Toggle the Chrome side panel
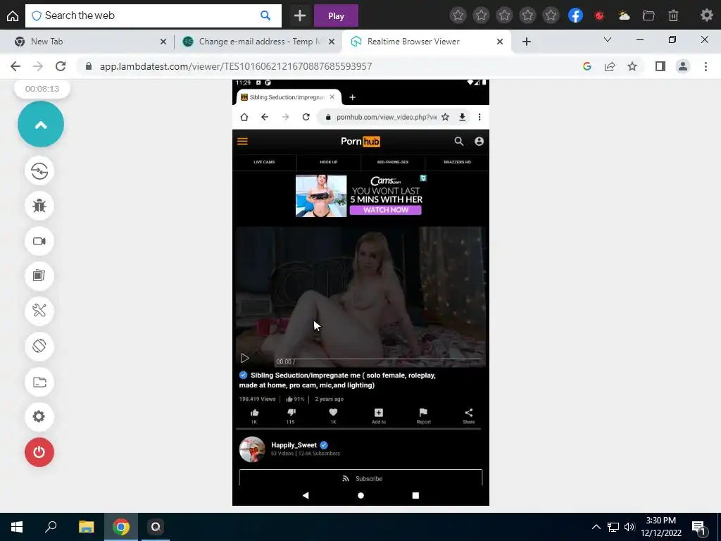 click(x=660, y=66)
